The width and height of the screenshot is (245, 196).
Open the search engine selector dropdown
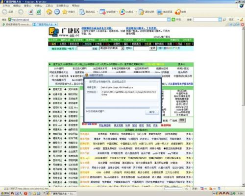tap(239, 20)
